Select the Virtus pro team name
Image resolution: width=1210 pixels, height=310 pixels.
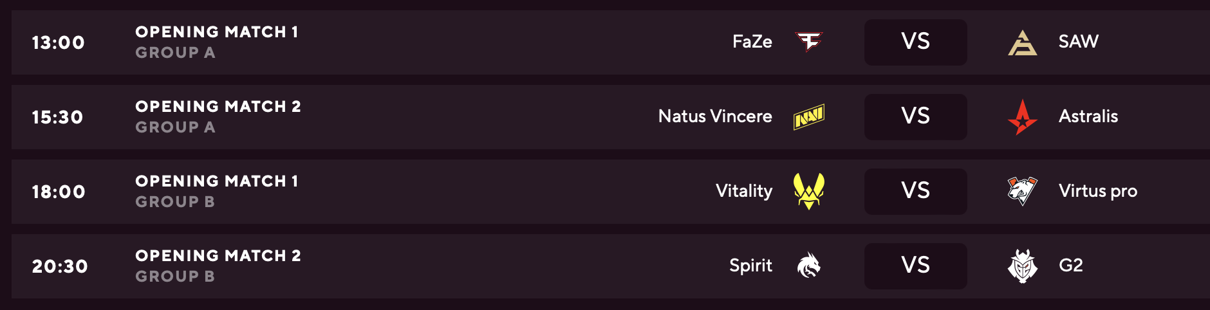point(1098,191)
